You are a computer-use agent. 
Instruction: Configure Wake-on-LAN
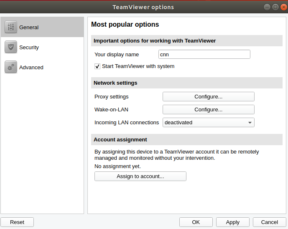click(x=209, y=109)
